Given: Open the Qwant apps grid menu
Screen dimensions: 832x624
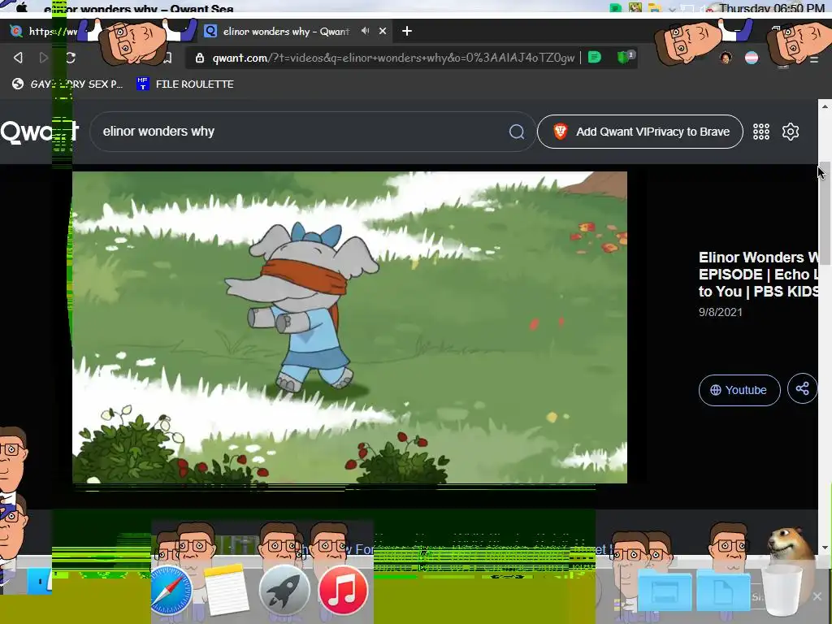Looking at the screenshot, I should pyautogui.click(x=760, y=132).
